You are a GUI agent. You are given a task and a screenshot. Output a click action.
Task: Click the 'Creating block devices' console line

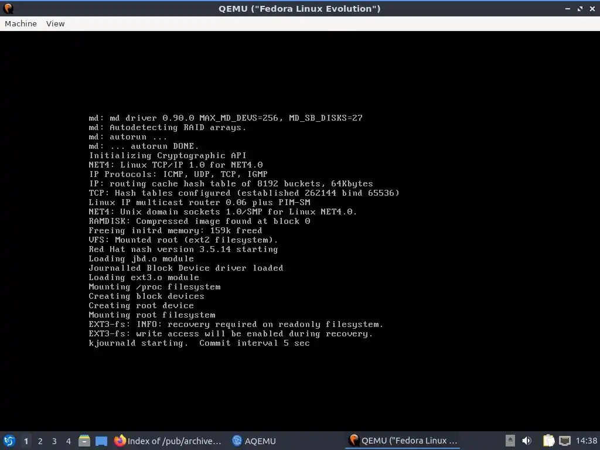coord(146,296)
